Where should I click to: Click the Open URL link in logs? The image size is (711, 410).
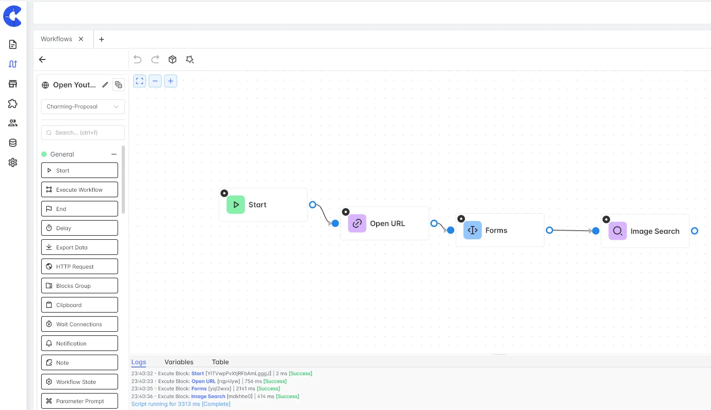click(203, 381)
